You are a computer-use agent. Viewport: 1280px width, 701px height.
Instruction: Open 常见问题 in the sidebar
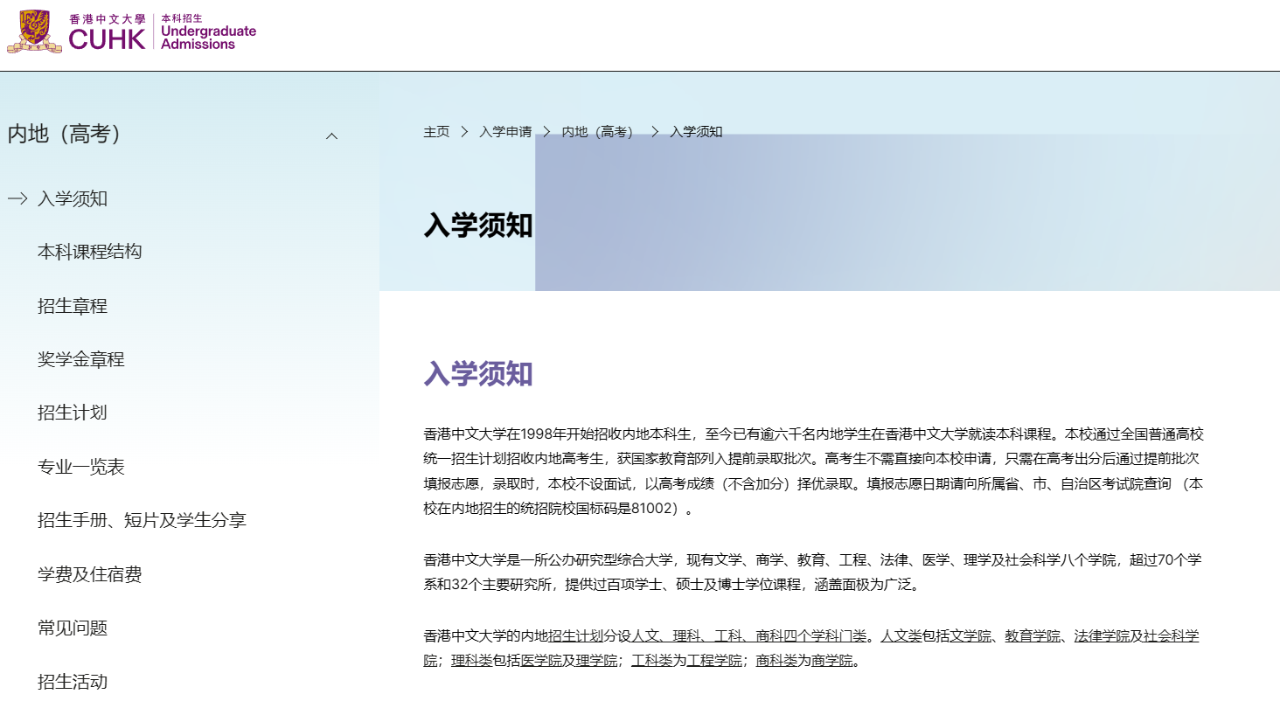(x=72, y=628)
